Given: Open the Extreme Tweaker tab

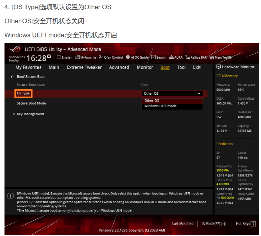Looking at the screenshot, I should [x=84, y=67].
